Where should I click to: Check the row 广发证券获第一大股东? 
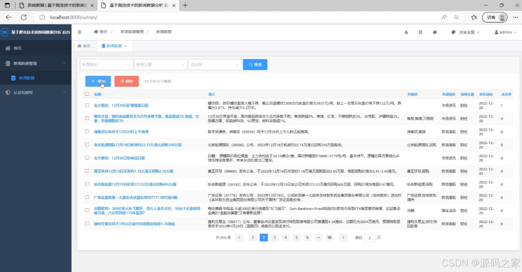[87, 197]
